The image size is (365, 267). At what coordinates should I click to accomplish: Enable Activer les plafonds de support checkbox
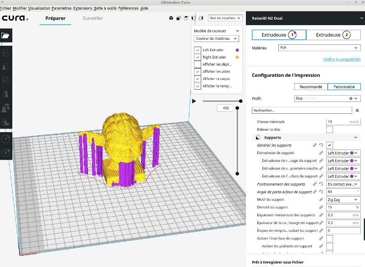click(x=329, y=246)
